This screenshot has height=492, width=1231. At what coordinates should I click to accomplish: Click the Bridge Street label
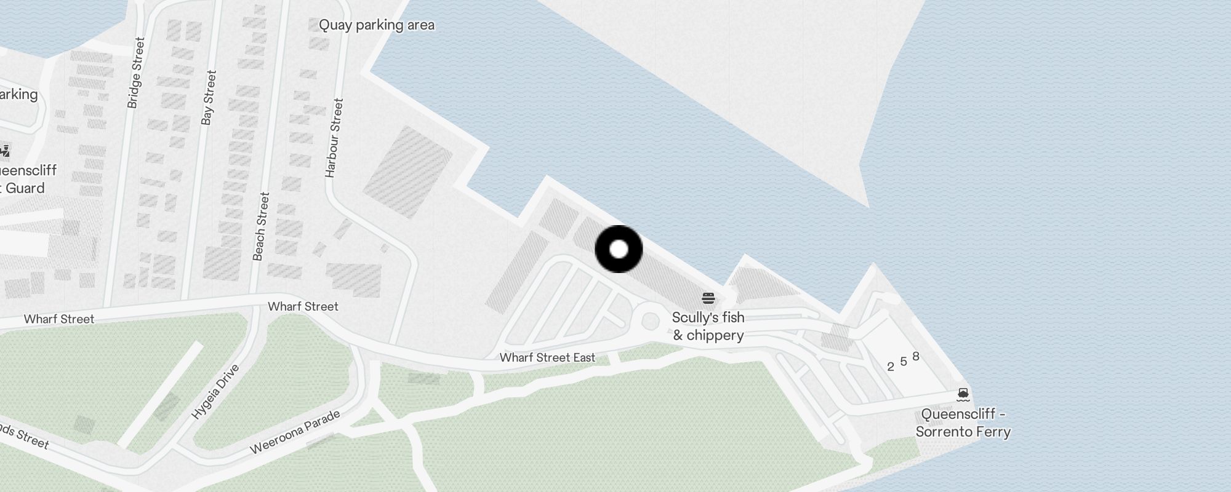pos(135,73)
